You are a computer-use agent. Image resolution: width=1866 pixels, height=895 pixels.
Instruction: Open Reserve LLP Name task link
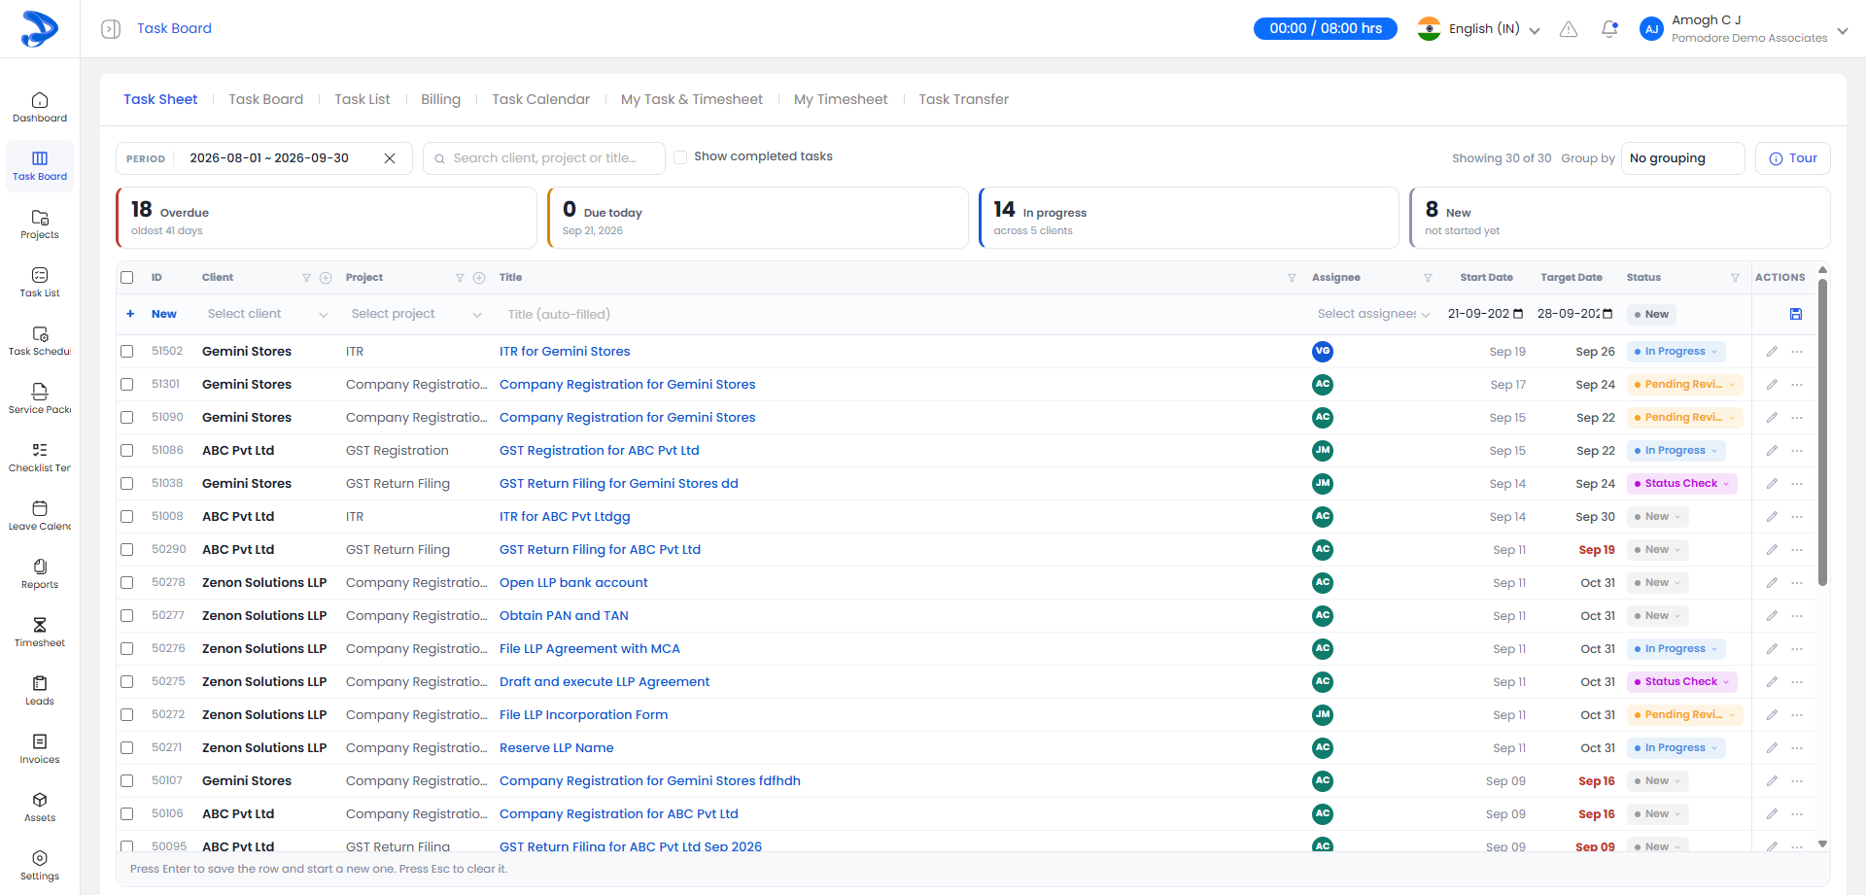coord(557,748)
